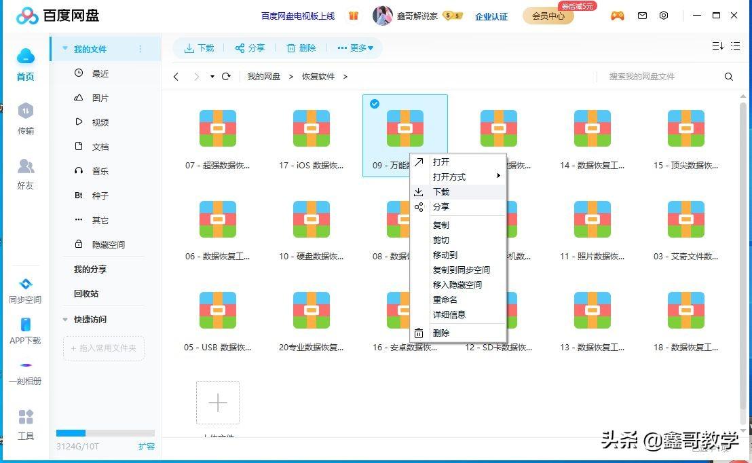Change sort order with the sort icon
This screenshot has width=752, height=463.
coord(717,46)
